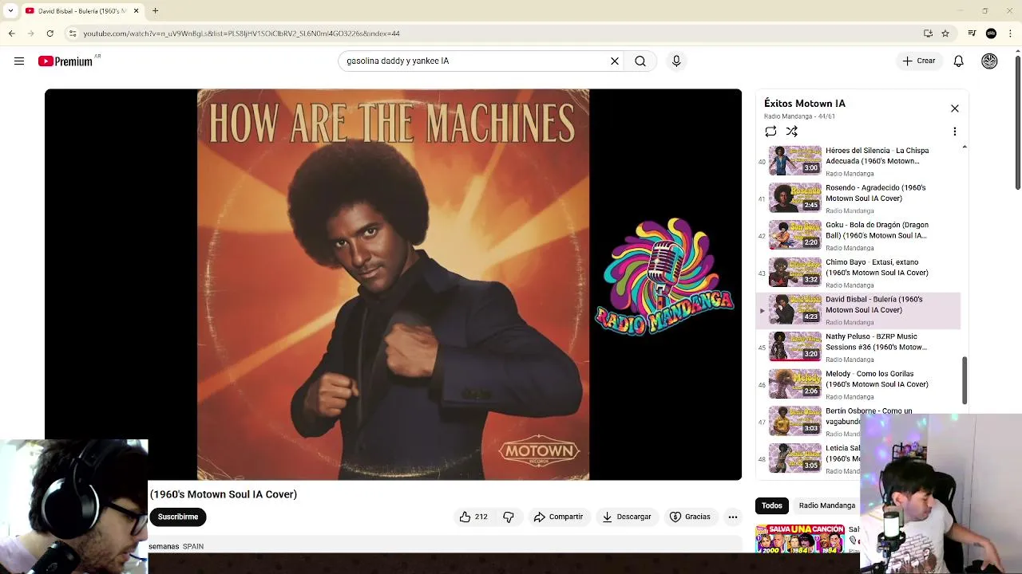
Task: Open Melody 2:06 thumbnail
Action: coord(794,383)
